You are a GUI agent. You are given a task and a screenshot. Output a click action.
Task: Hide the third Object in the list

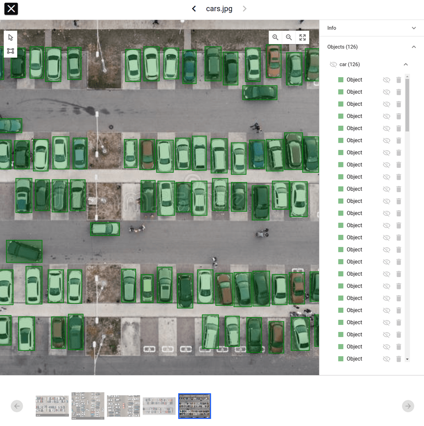386,104
